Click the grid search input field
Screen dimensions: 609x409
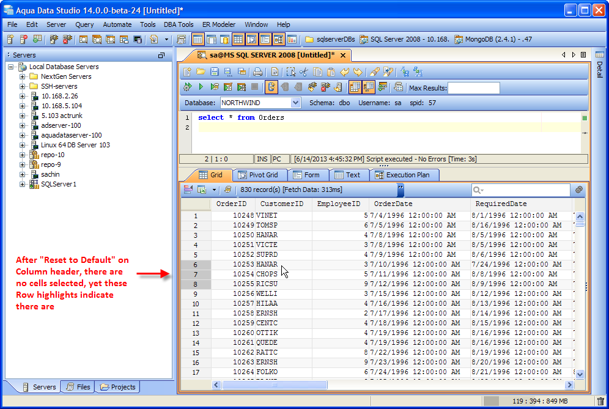tap(520, 190)
